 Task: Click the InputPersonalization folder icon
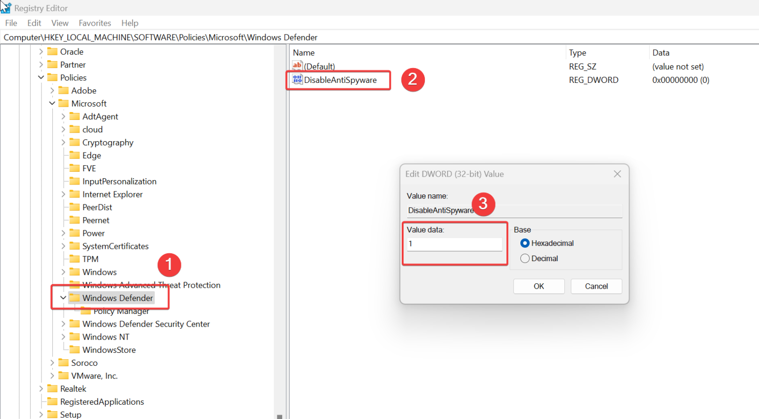[x=75, y=181]
